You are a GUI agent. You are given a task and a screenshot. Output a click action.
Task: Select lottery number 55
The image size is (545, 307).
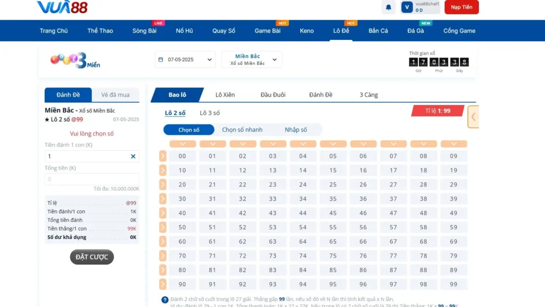point(333,227)
